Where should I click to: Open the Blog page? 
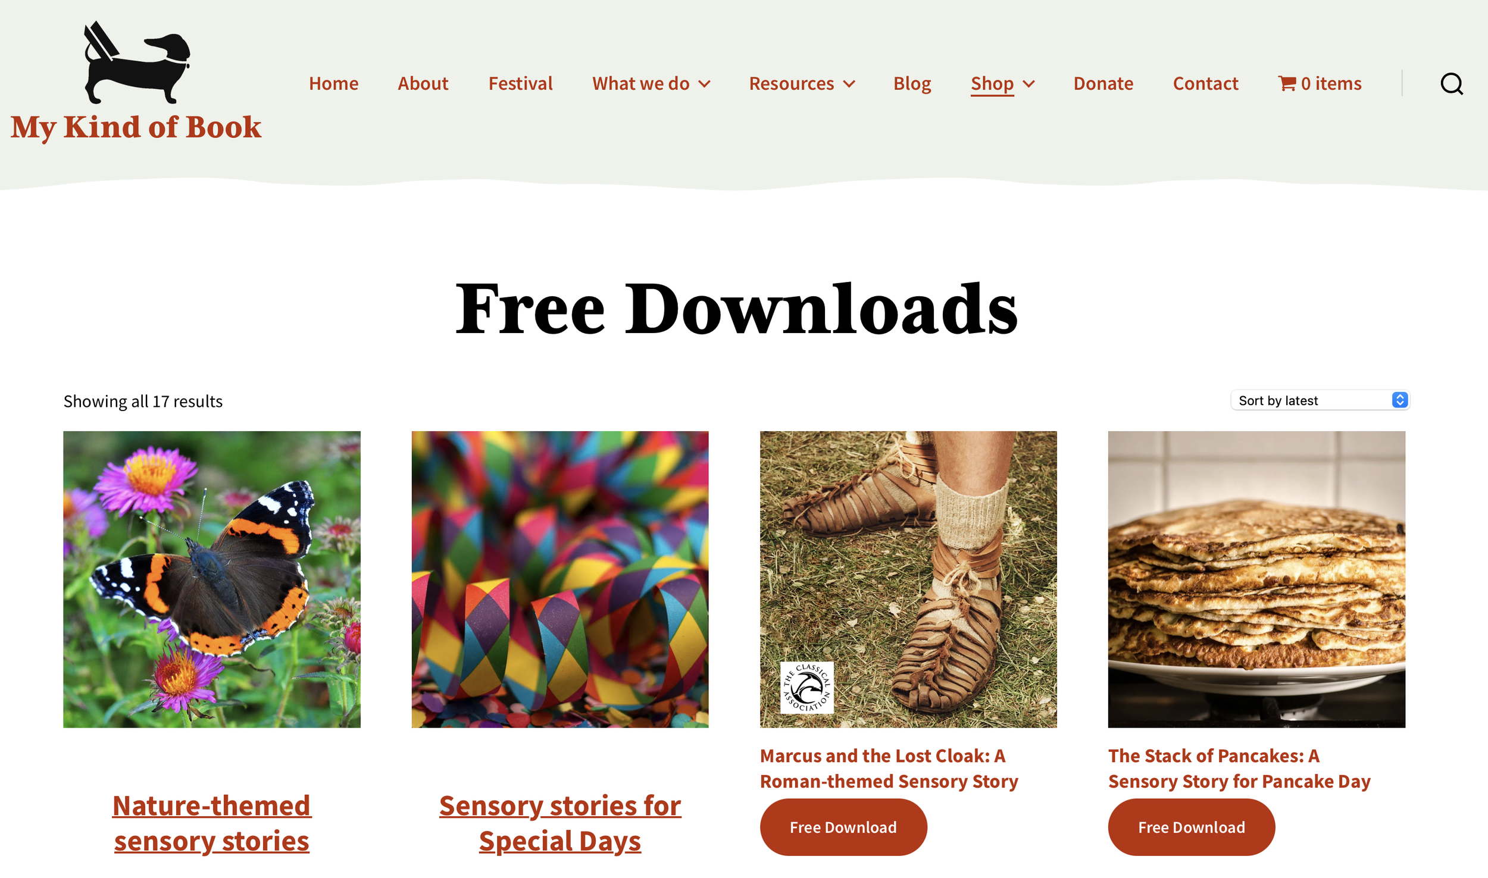(x=912, y=83)
